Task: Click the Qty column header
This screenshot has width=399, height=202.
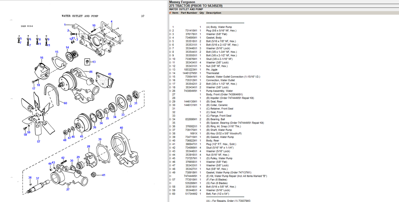Action: (201, 13)
